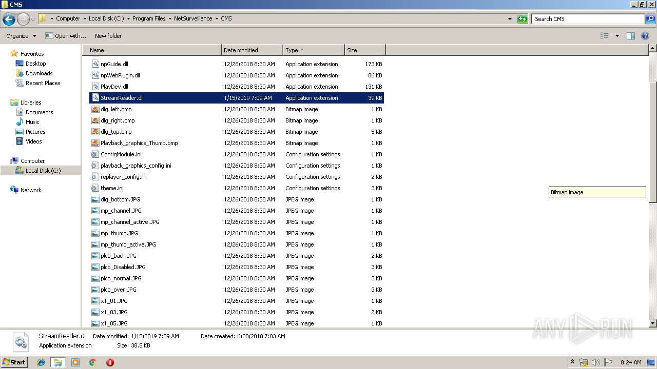Click the volume speaker tray icon

click(596, 362)
